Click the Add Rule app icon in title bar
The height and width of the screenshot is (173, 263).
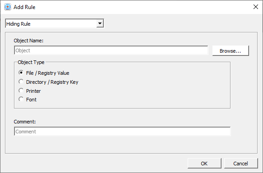pyautogui.click(x=8, y=7)
